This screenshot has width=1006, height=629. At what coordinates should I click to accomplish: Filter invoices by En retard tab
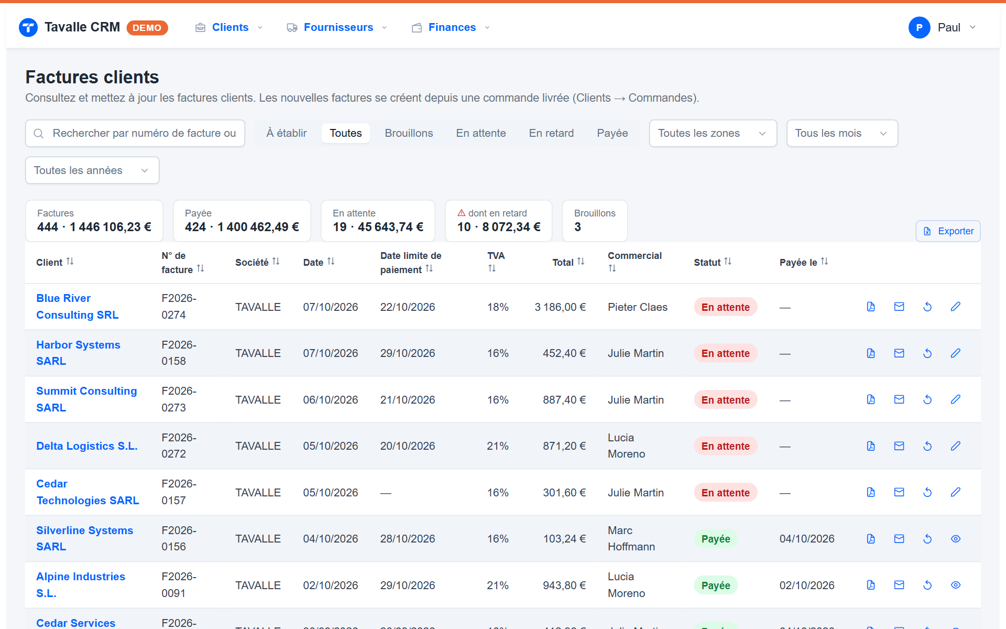pos(551,133)
